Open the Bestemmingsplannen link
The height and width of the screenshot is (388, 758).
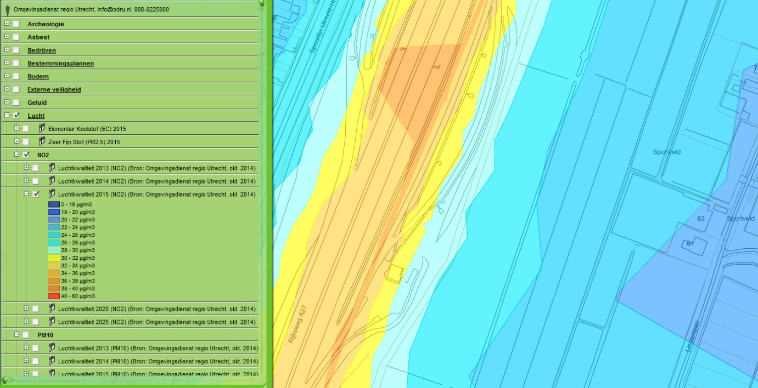click(x=61, y=64)
